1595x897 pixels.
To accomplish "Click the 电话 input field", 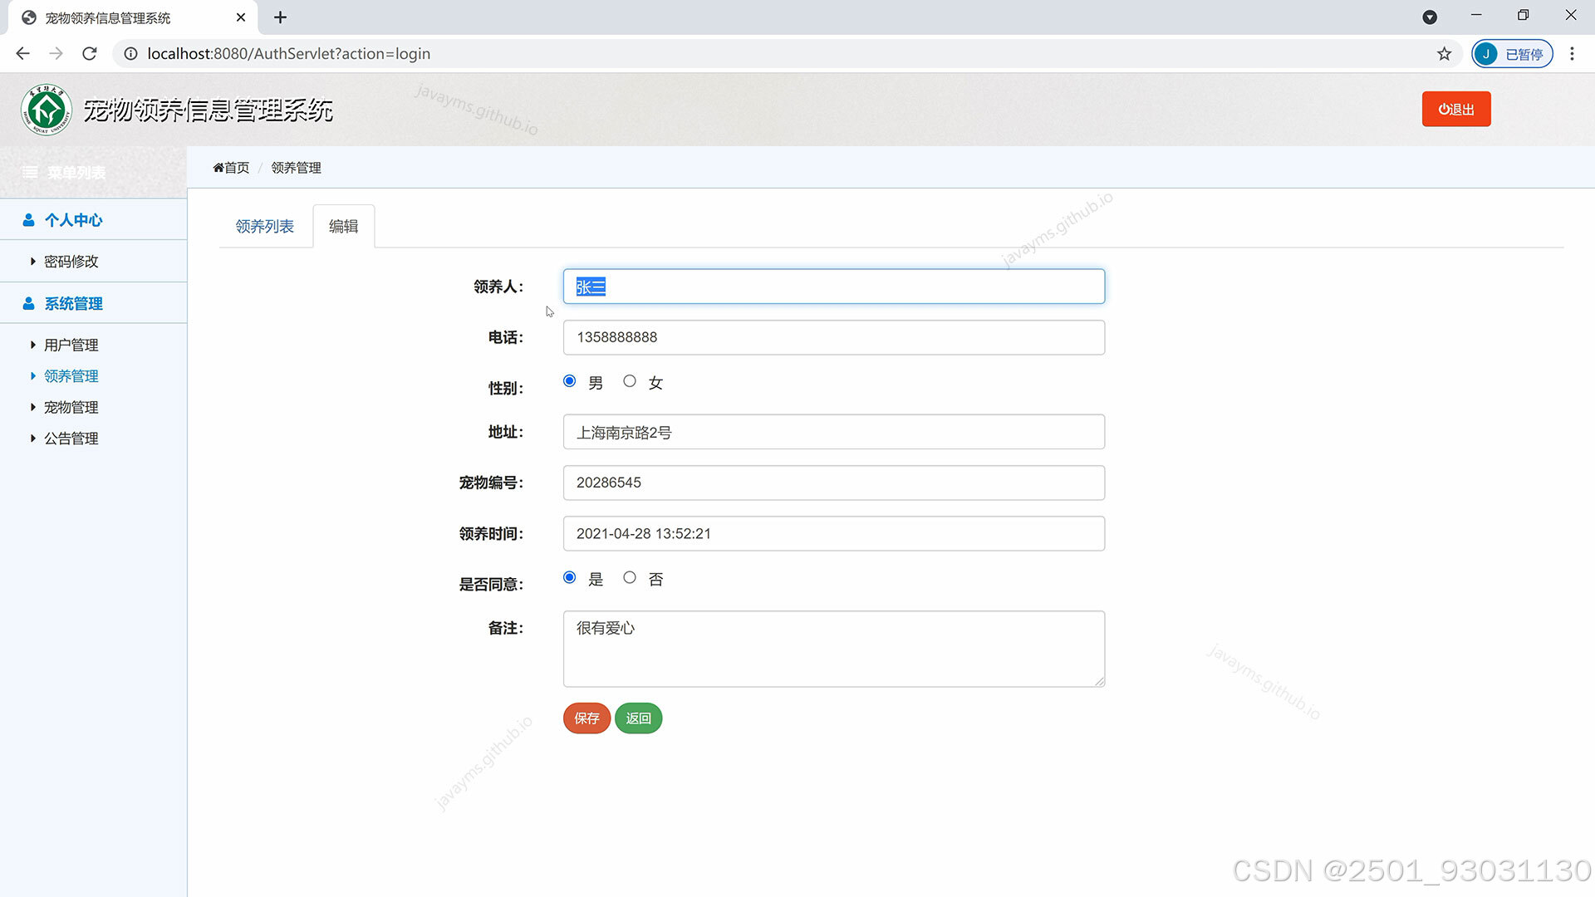I will 833,338.
